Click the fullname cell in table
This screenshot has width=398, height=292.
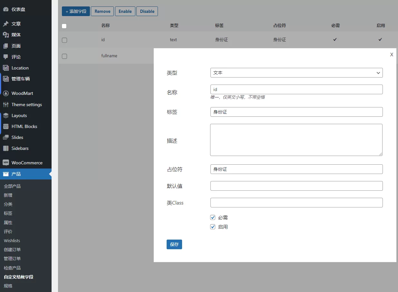[109, 56]
